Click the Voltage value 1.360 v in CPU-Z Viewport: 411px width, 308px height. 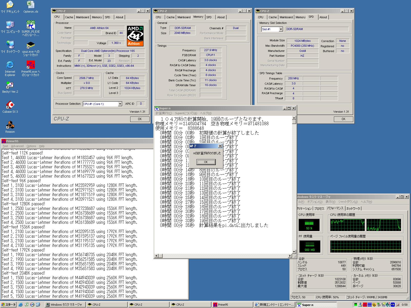117,43
